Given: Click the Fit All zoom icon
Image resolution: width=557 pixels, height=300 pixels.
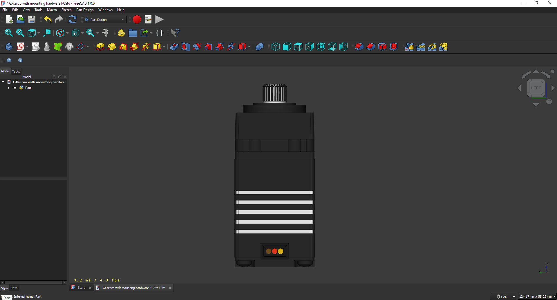Looking at the screenshot, I should 9,33.
